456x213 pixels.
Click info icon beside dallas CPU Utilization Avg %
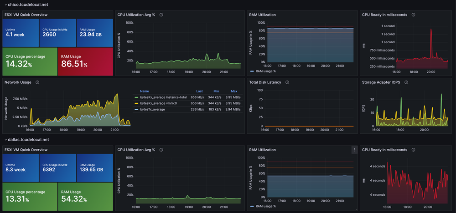[x=161, y=149]
